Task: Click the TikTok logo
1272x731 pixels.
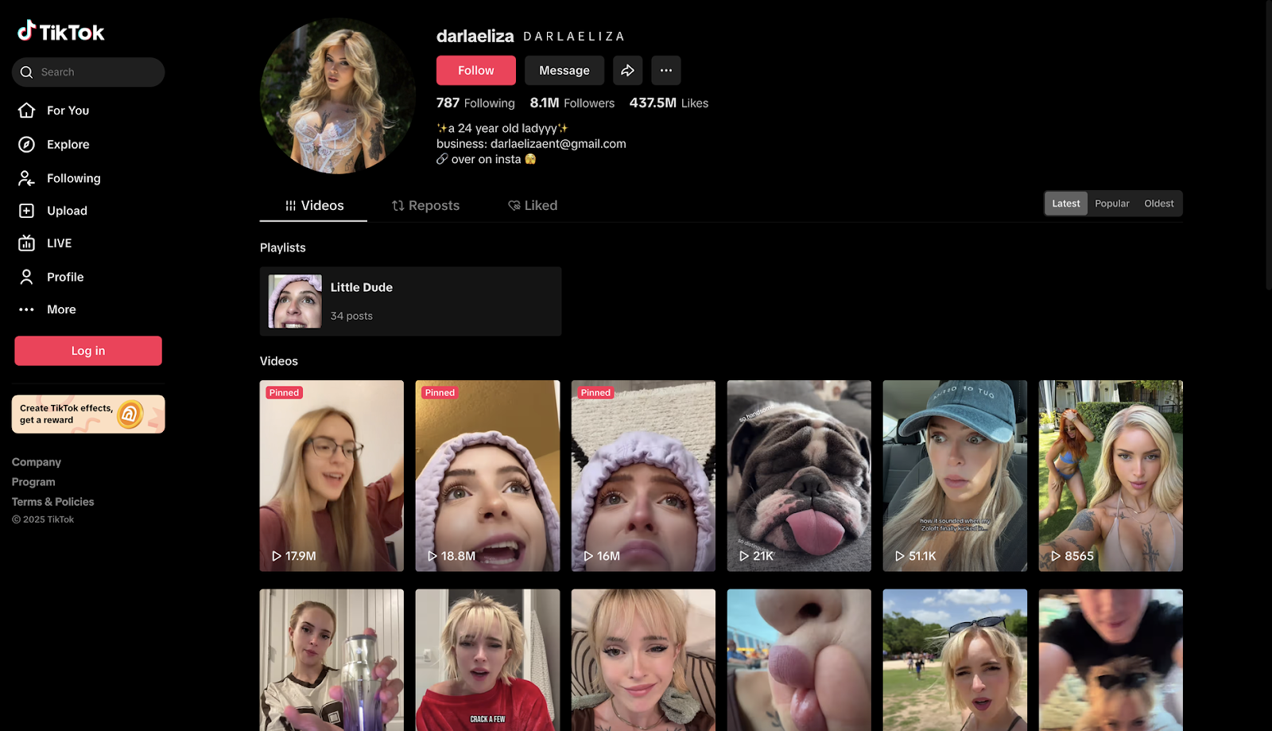Action: 61,32
